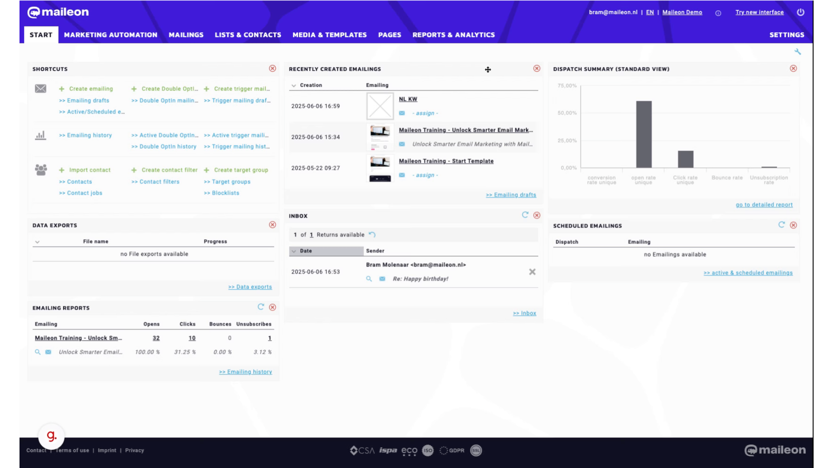Click the mail icon beside Unlock Smarter Email Marketing subject
The height and width of the screenshot is (468, 832).
[x=402, y=144]
